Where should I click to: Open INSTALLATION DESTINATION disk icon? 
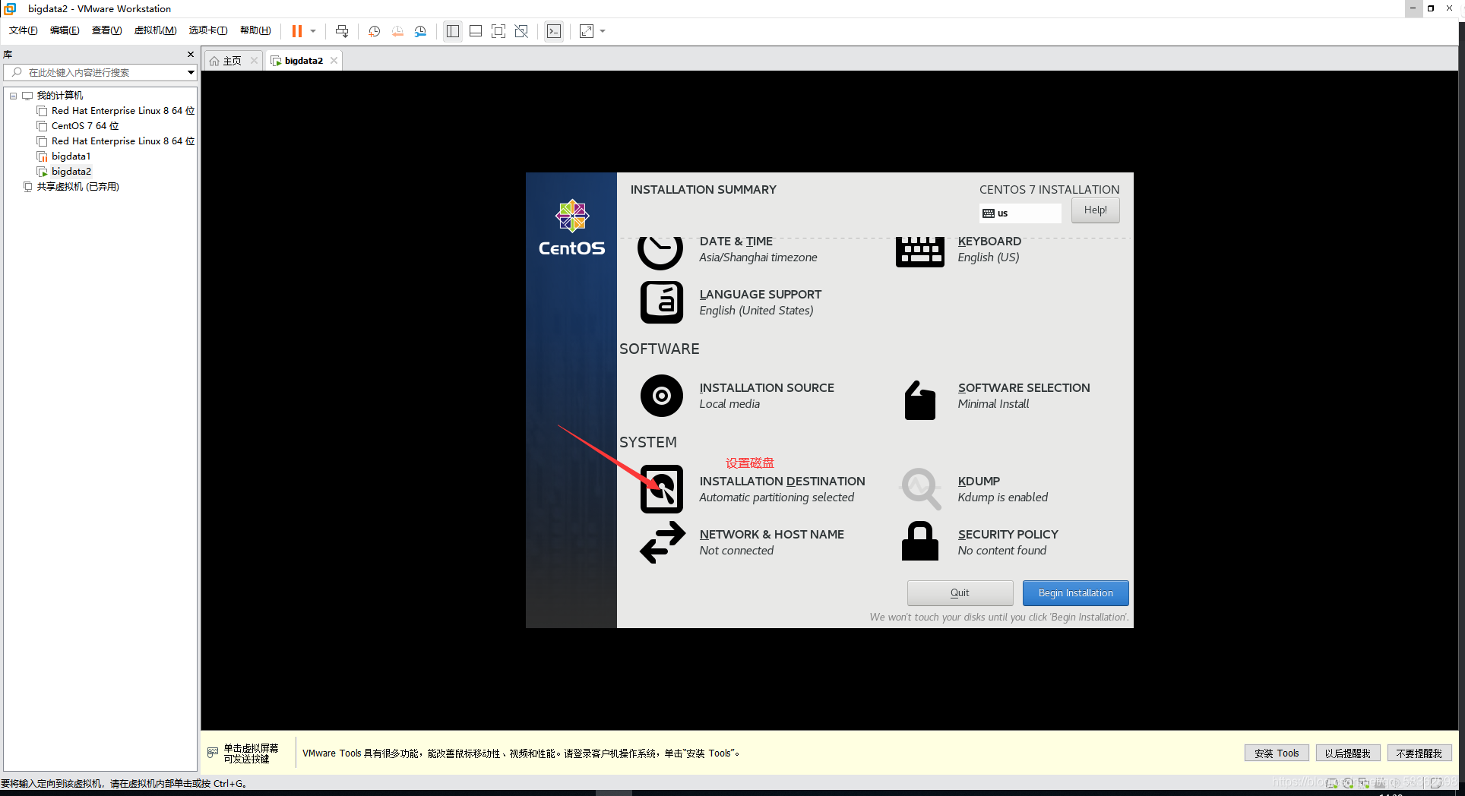click(x=662, y=489)
